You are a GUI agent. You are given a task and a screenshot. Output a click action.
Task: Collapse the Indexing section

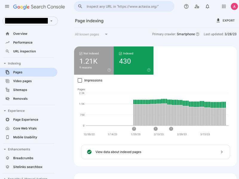pyautogui.click(x=5, y=63)
